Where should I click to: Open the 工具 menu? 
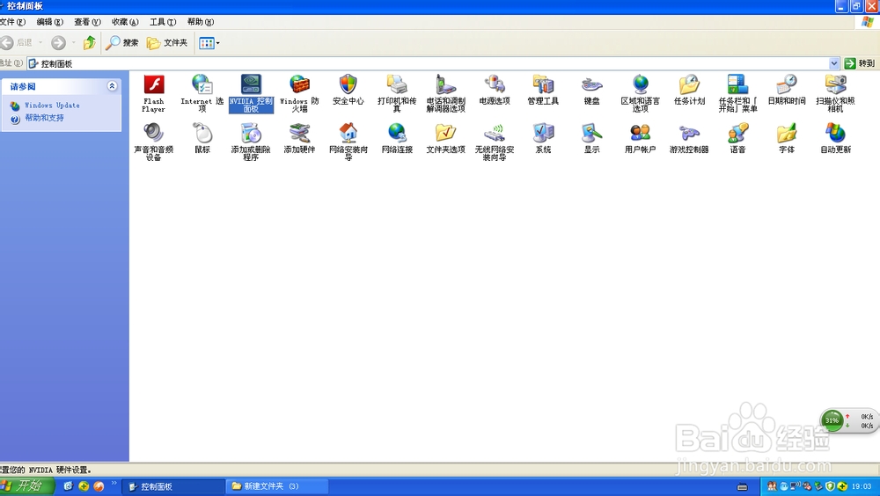(x=163, y=22)
